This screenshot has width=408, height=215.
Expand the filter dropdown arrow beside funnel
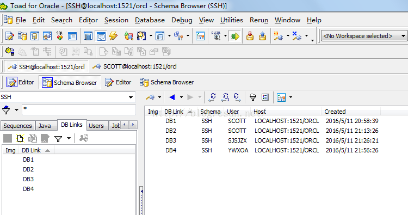pos(16,110)
